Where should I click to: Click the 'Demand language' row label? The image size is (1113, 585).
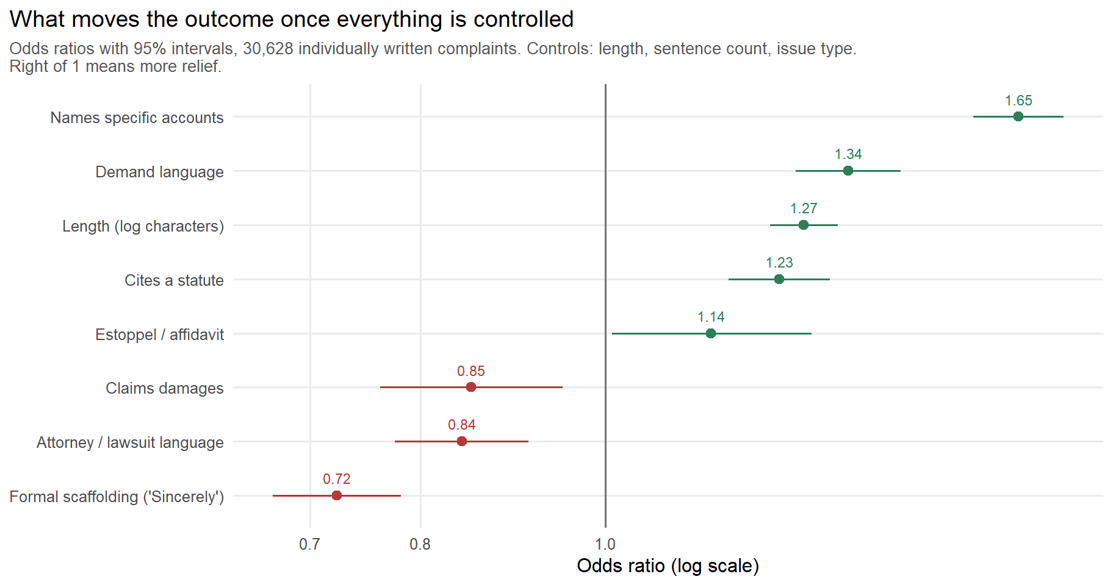tap(159, 172)
